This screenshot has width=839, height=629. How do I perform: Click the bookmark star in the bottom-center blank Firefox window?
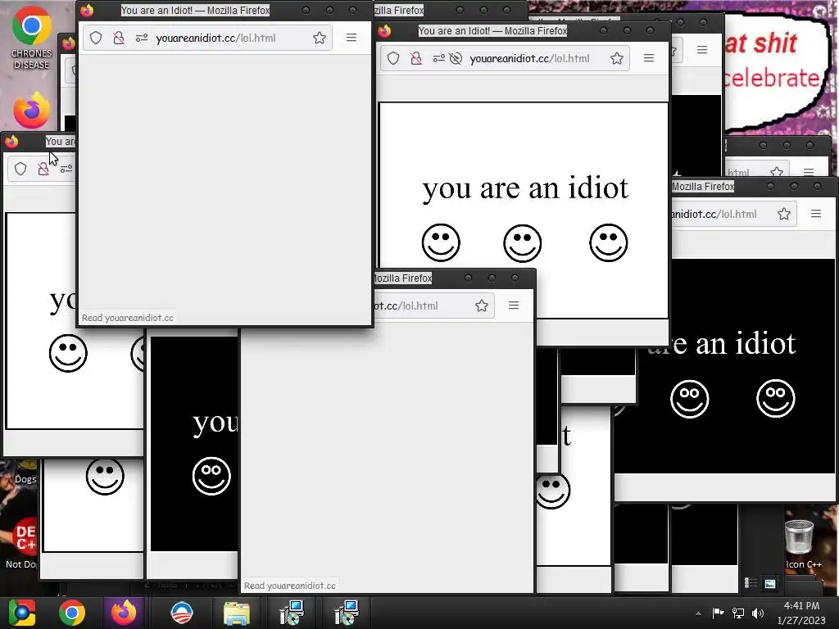pyautogui.click(x=482, y=305)
